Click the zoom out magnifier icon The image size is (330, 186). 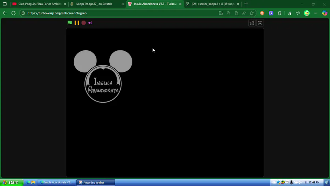(228, 13)
